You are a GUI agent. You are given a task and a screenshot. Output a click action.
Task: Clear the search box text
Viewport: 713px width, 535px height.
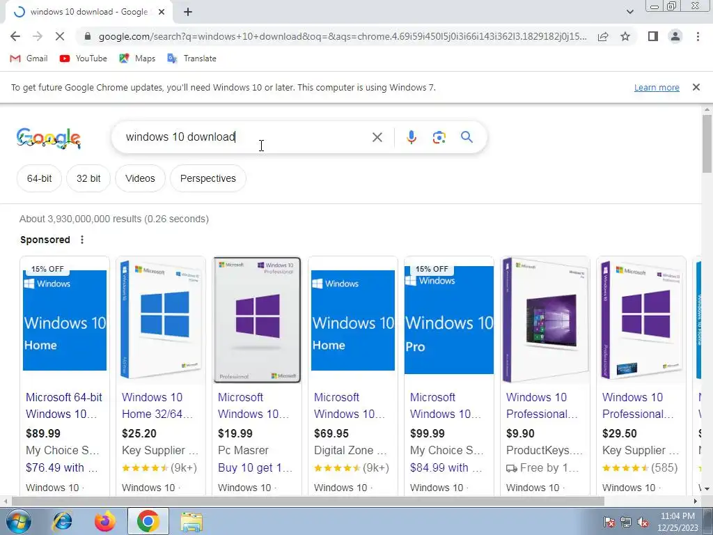coord(377,137)
